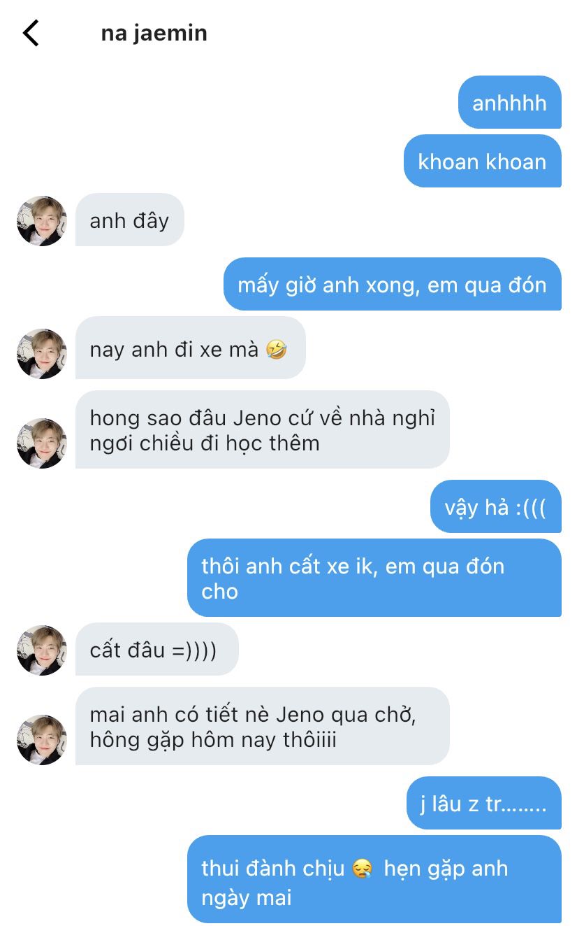Select the "anhhhh" message bubble
The height and width of the screenshot is (926, 577).
509,103
